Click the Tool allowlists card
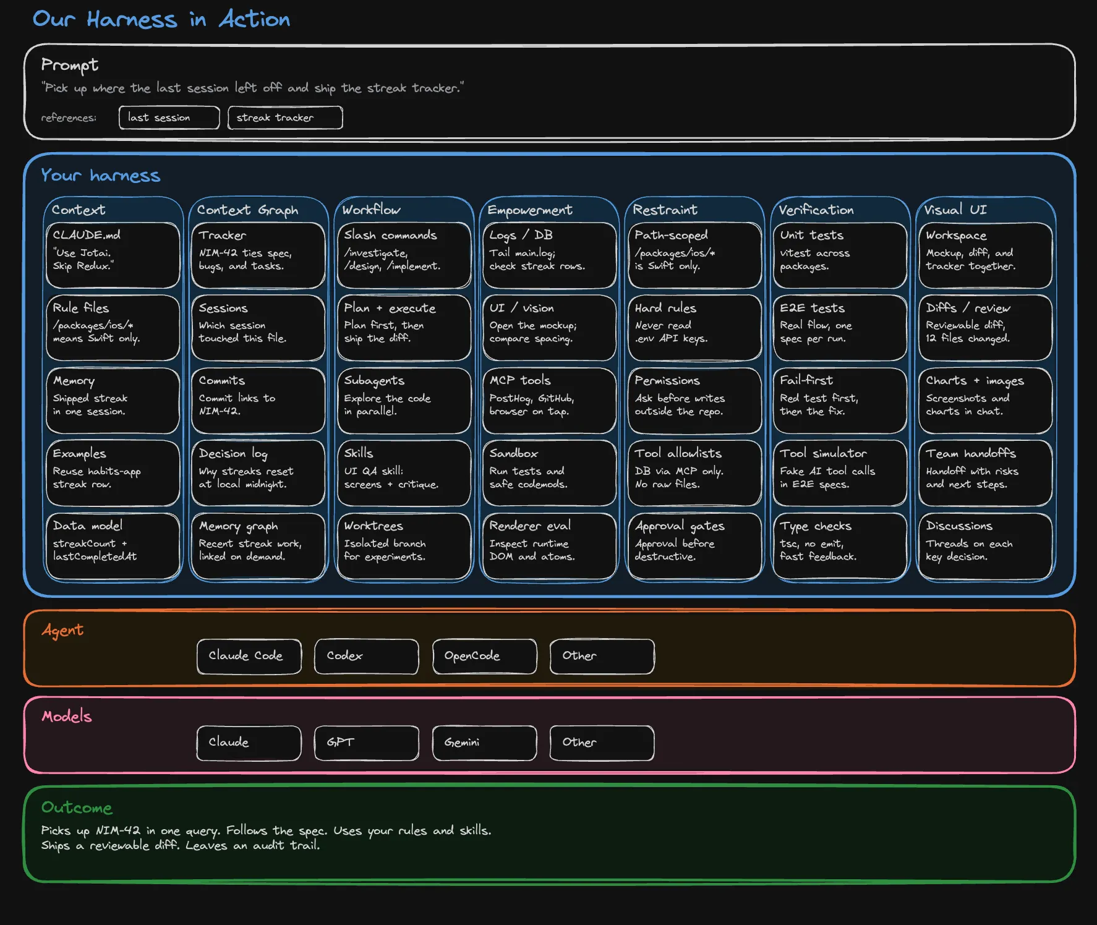 (694, 473)
